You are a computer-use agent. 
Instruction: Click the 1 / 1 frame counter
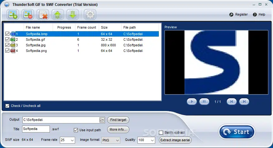point(218,102)
